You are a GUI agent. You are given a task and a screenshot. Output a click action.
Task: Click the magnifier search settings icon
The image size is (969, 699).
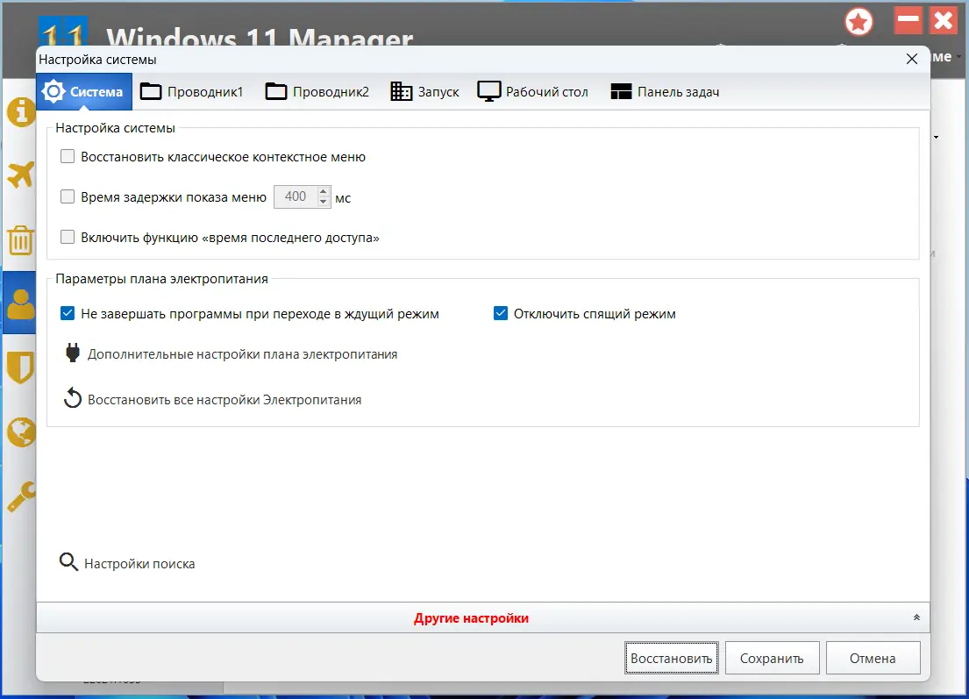(x=68, y=562)
